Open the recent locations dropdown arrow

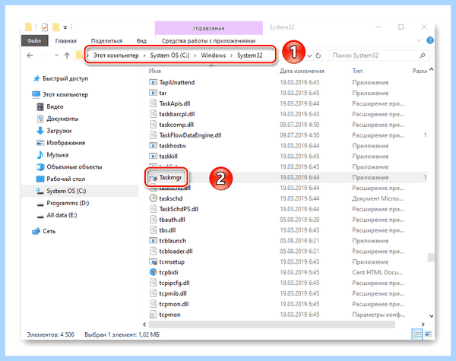(x=56, y=55)
